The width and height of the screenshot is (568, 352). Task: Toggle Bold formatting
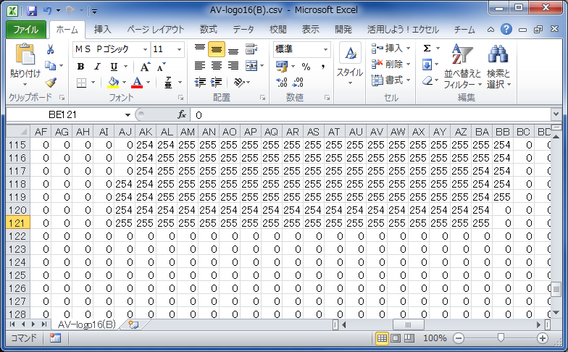81,67
